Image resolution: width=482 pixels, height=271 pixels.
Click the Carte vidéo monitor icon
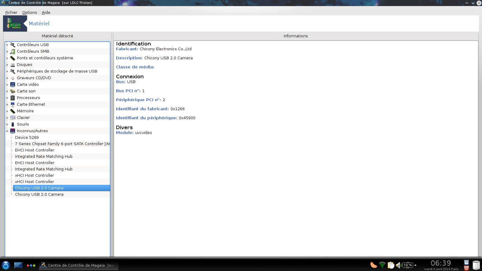point(13,85)
